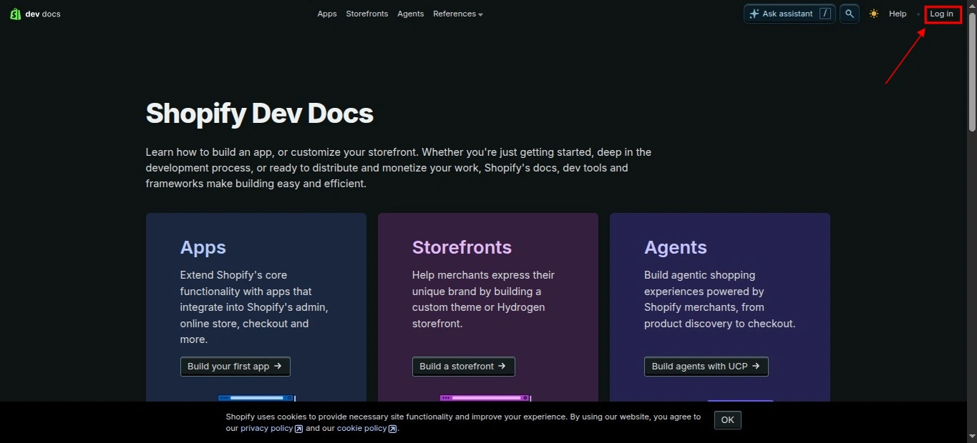The width and height of the screenshot is (977, 443).
Task: Open the Help link in header
Action: (x=898, y=14)
